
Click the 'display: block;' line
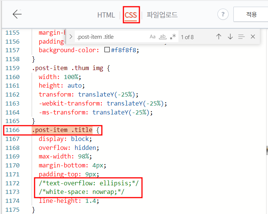tap(65, 139)
